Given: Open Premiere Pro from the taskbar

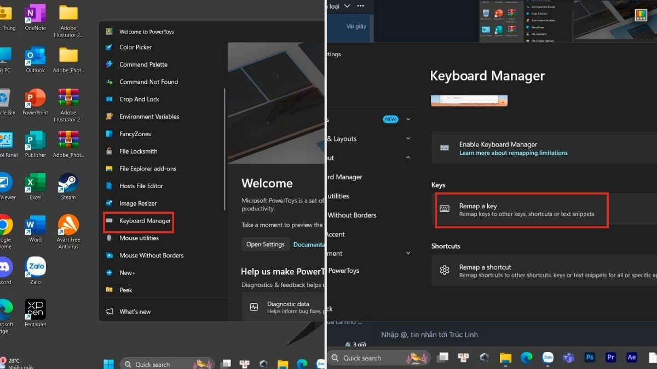Looking at the screenshot, I should (x=611, y=358).
